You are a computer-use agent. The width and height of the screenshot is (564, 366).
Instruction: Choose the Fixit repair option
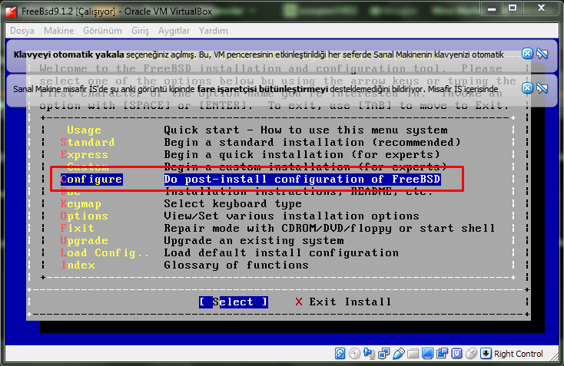tap(78, 228)
